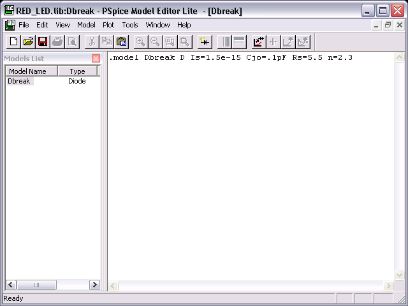Click the Models List horizontal scrollbar thumb

(x=37, y=285)
